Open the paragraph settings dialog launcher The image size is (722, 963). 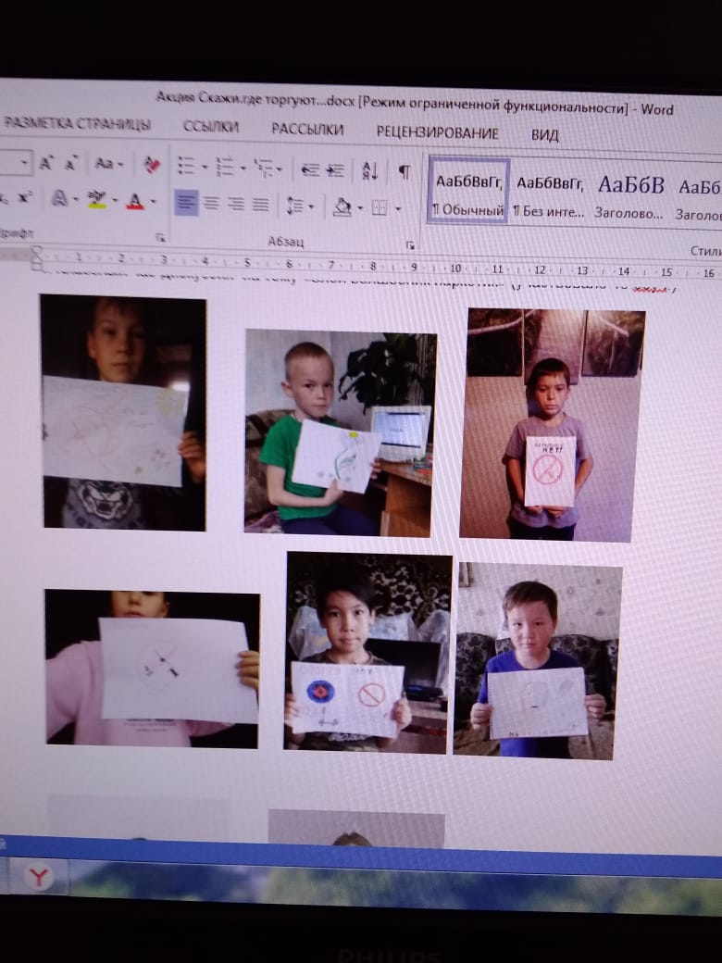[x=410, y=244]
